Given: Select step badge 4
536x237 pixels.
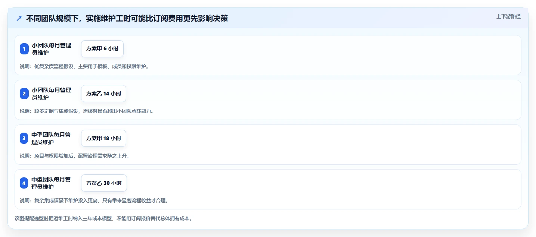Looking at the screenshot, I should (x=24, y=183).
